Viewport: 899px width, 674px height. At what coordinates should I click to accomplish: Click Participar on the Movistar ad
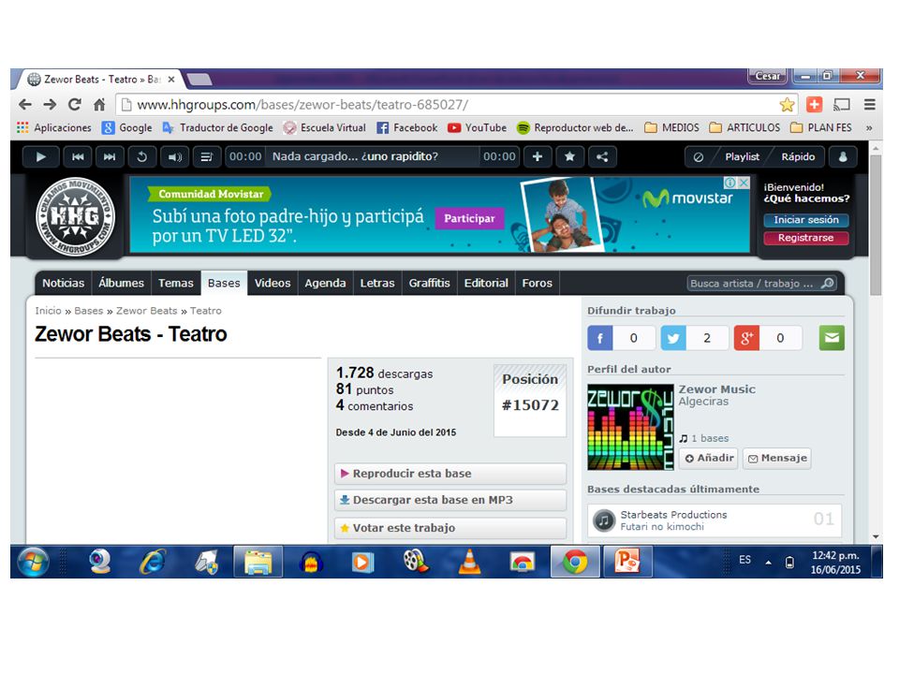[469, 218]
